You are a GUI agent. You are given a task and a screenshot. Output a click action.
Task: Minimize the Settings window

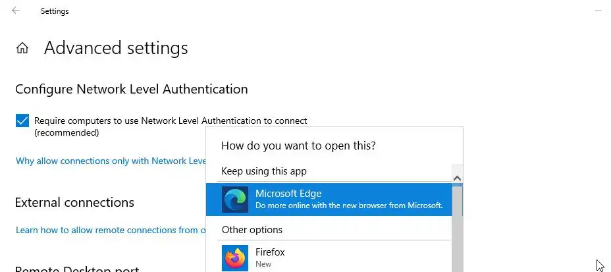598,11
